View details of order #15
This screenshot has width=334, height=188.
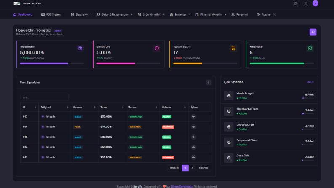[x=193, y=137]
